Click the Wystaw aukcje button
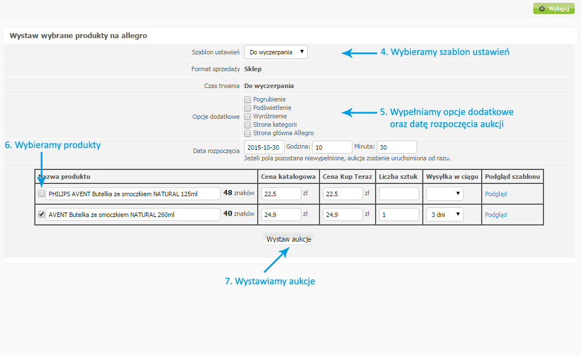This screenshot has height=356, width=581. (289, 239)
